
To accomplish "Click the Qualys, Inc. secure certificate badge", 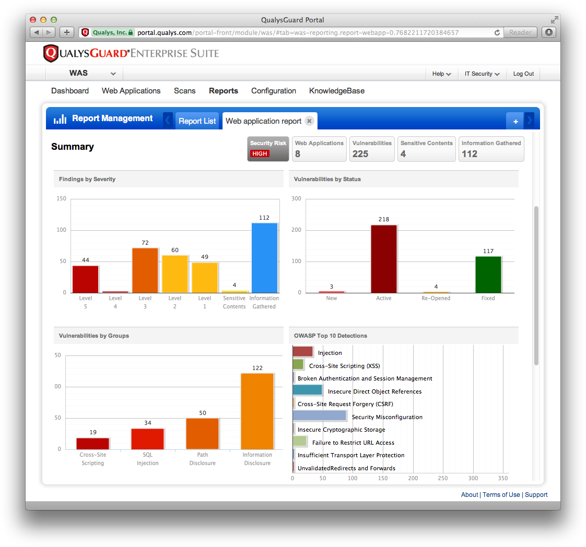I will click(113, 32).
